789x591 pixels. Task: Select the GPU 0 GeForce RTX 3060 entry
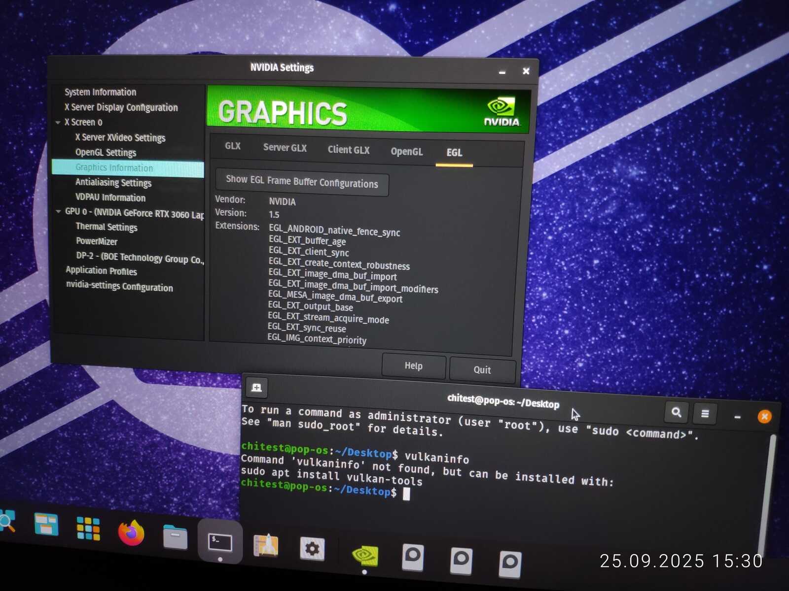135,213
